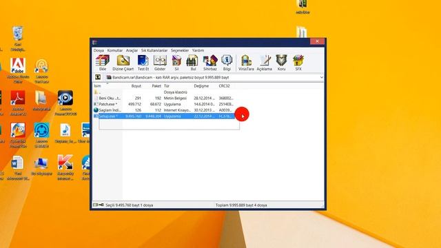Open the Sık Kullanılanlar menu

tap(154, 50)
